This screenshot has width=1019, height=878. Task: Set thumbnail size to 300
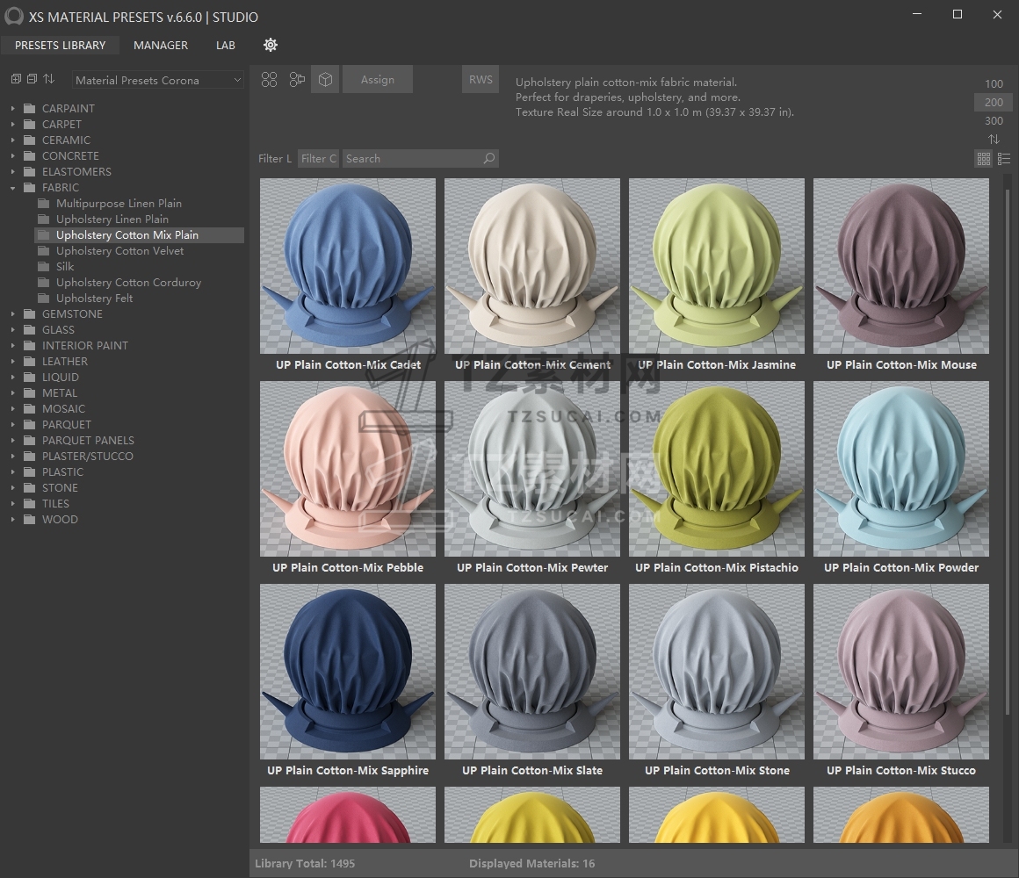[x=994, y=121]
